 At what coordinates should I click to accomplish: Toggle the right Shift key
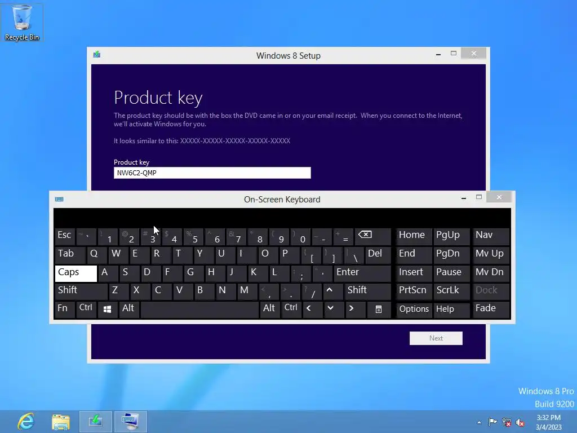[367, 291]
